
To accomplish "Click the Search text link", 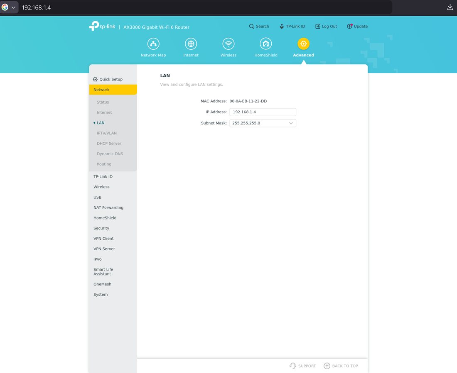I will (262, 26).
